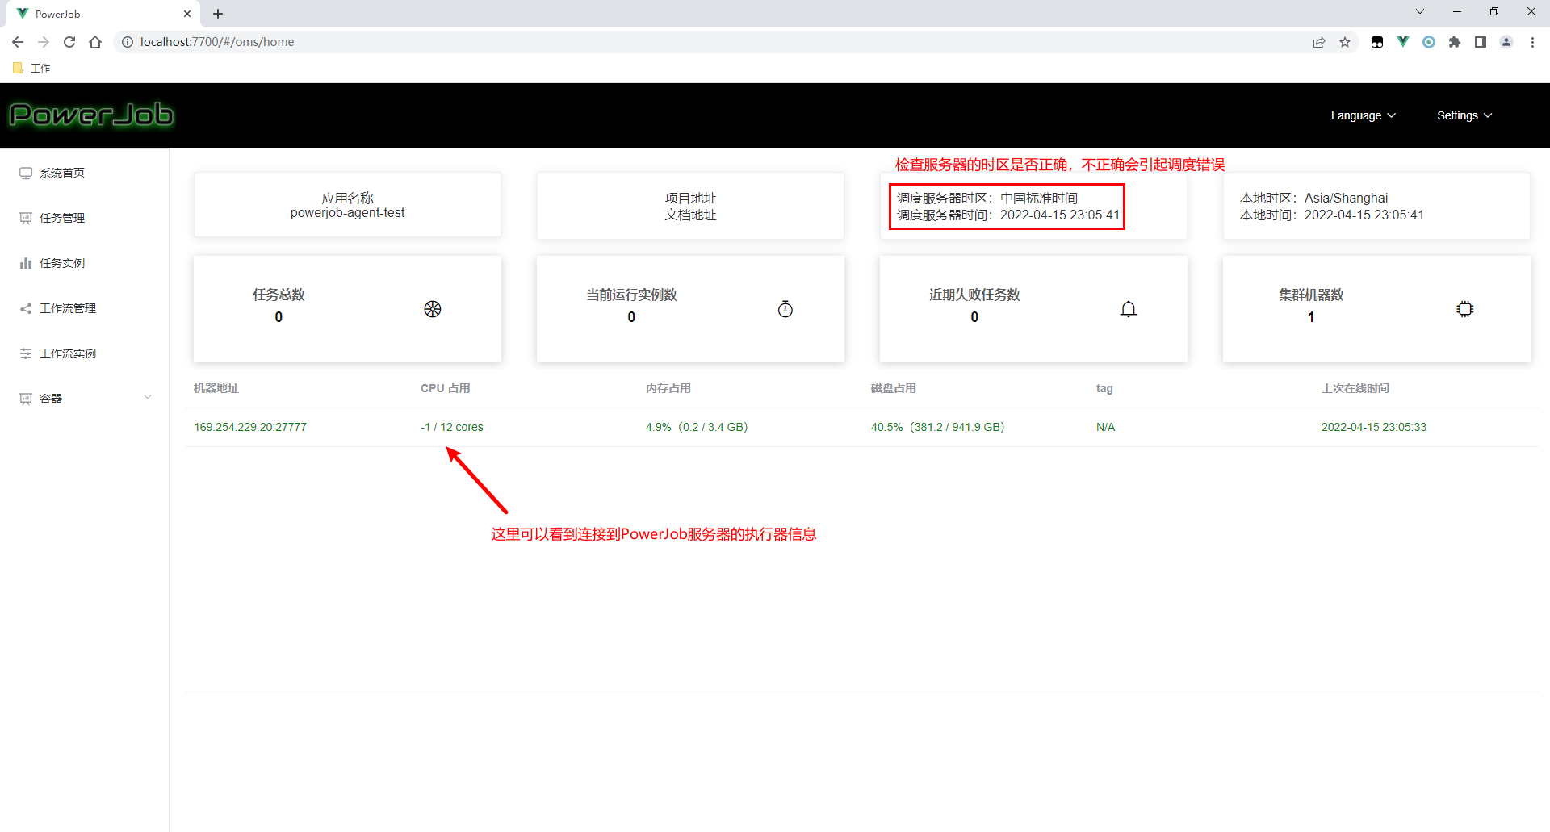Click the 上次在线时间 column header
This screenshot has width=1550, height=832.
(x=1355, y=388)
